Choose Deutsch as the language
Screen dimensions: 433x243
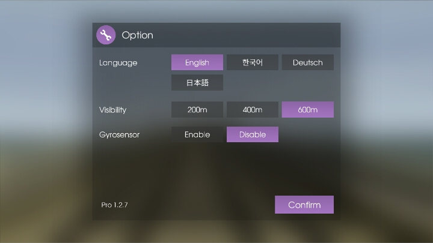pos(307,62)
